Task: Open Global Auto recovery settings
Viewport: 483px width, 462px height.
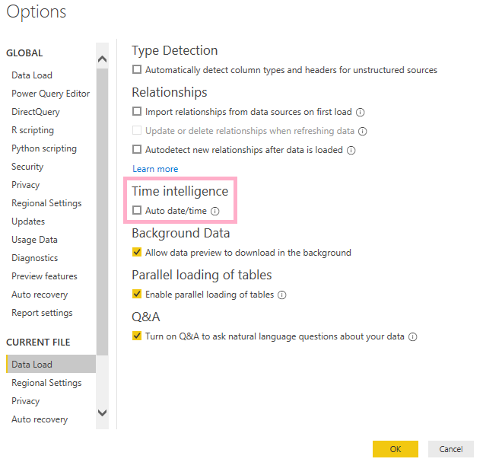Action: click(x=40, y=295)
